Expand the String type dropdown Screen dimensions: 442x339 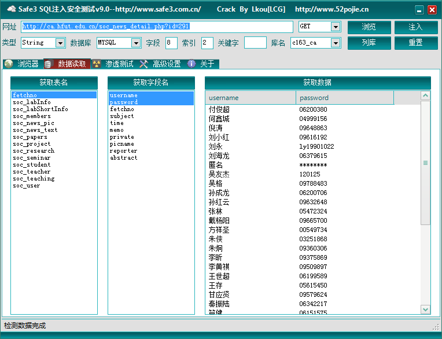pos(60,43)
